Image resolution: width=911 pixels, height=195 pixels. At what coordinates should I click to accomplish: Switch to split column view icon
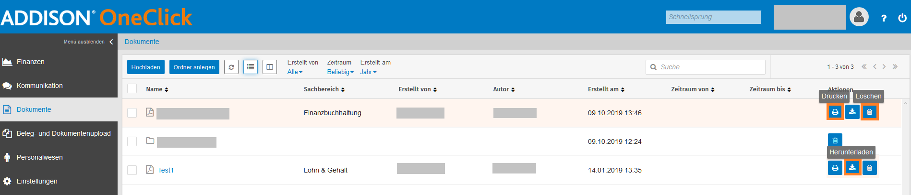pyautogui.click(x=270, y=67)
